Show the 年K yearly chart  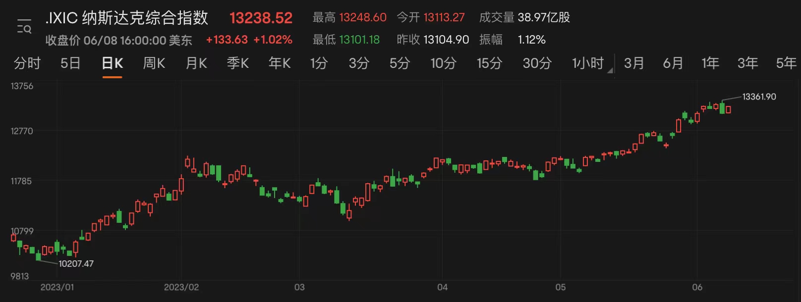(280, 63)
